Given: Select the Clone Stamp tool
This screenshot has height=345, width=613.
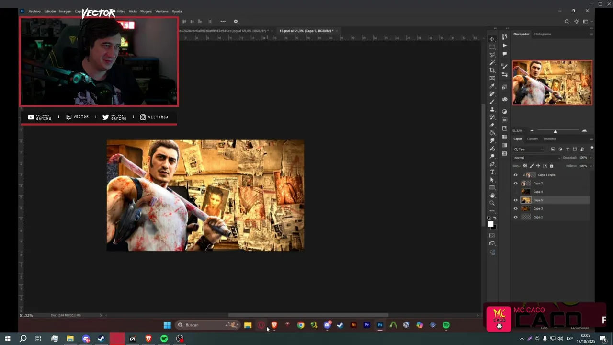Looking at the screenshot, I should (492, 109).
